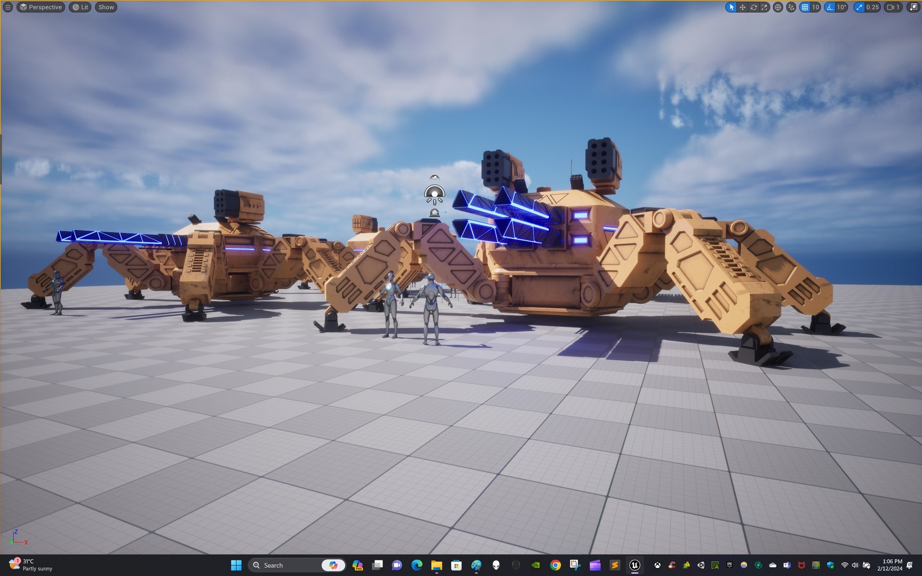Open the Show flags menu

[x=106, y=7]
